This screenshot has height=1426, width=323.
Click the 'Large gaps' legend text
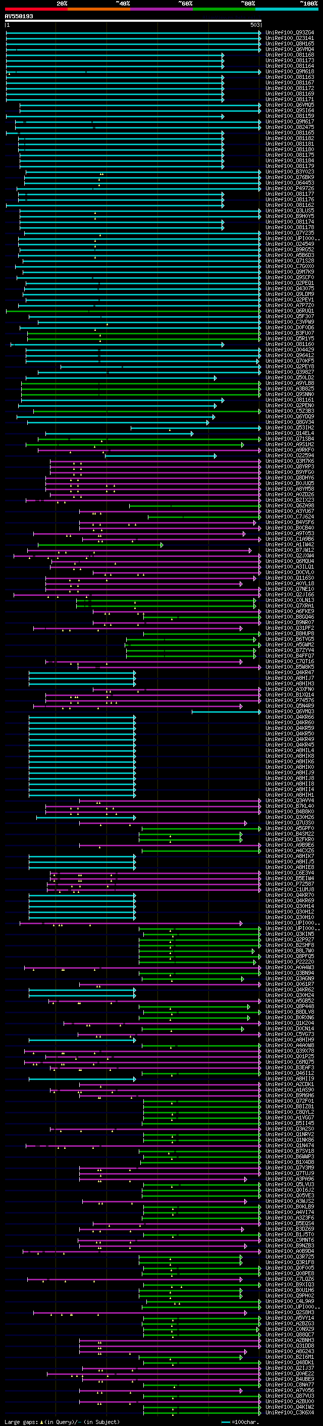pyautogui.click(x=22, y=1421)
